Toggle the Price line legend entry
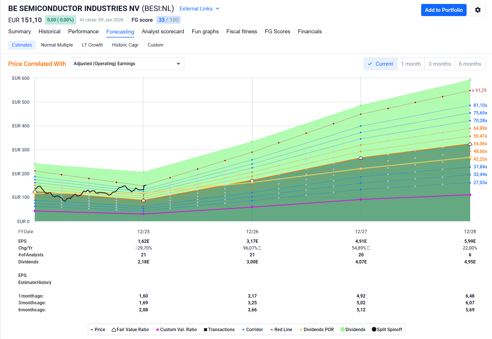This screenshot has height=339, width=492. tap(92, 329)
